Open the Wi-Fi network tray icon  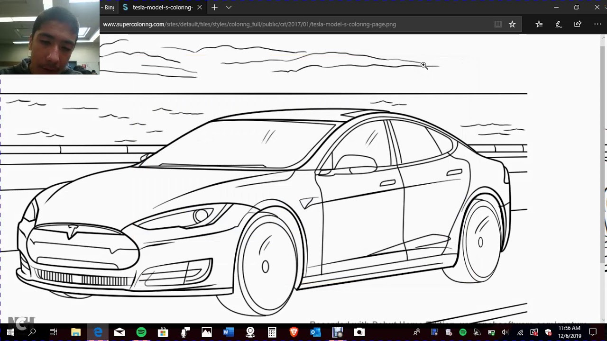520,332
